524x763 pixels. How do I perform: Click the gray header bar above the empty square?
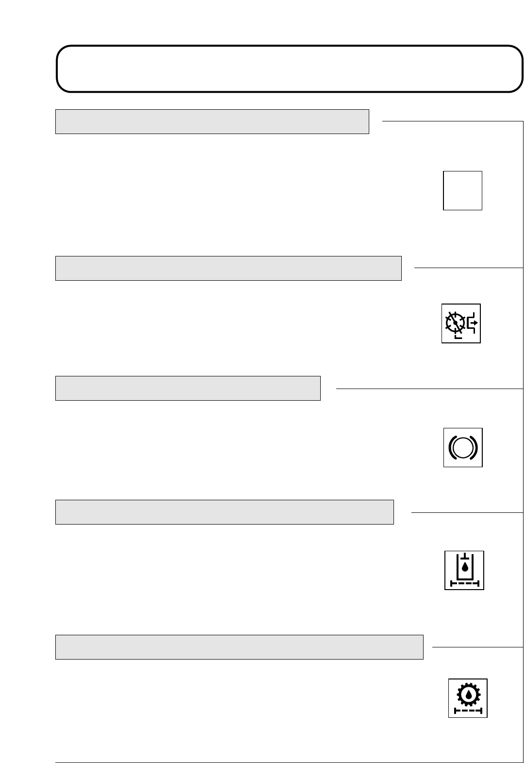[x=212, y=121]
